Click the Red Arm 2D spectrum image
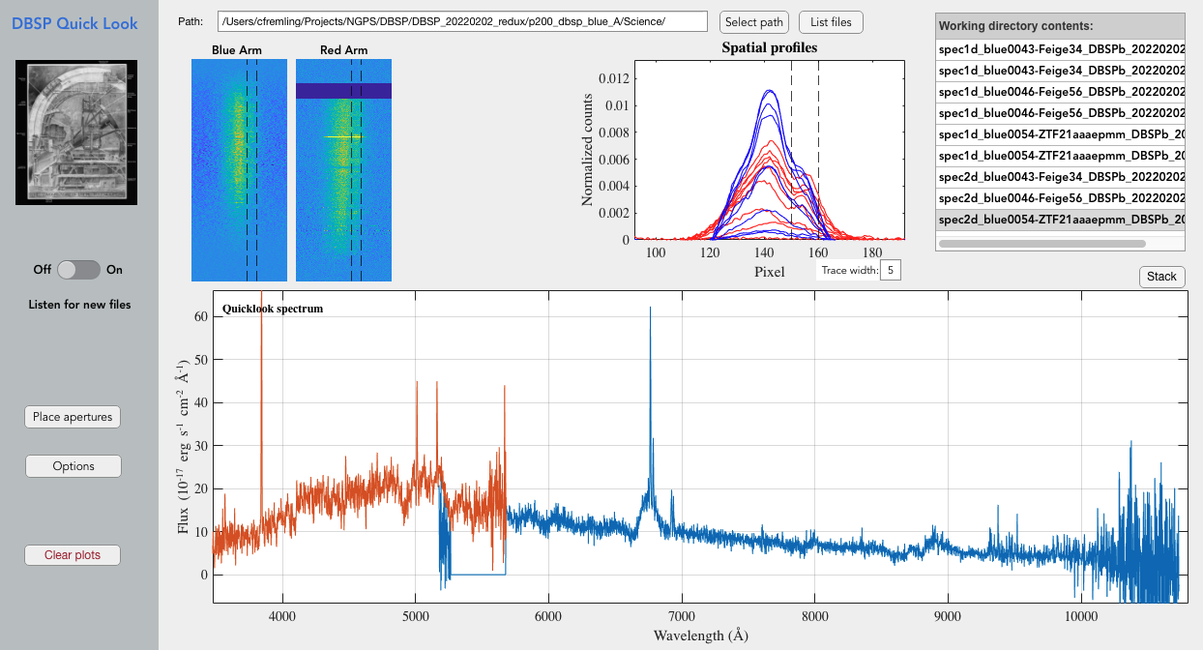This screenshot has height=650, width=1203. (343, 169)
